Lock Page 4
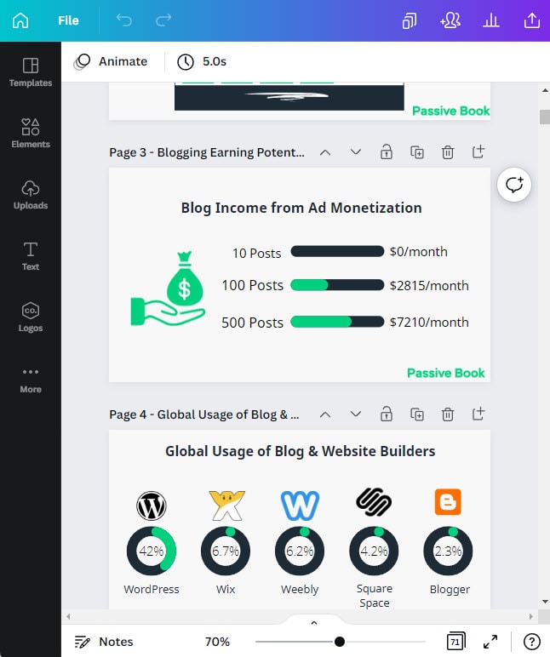The height and width of the screenshot is (657, 550). (386, 414)
